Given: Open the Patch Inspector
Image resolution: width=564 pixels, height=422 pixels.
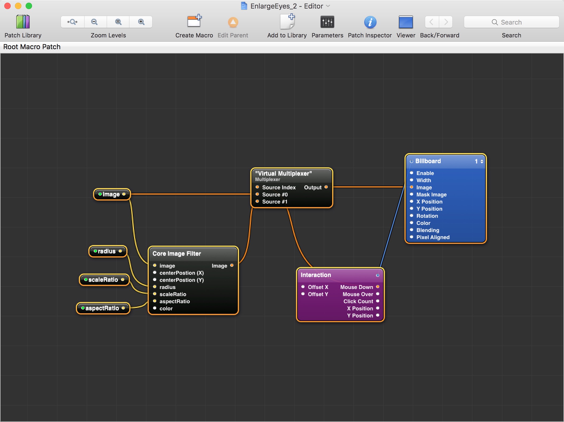Looking at the screenshot, I should tap(370, 22).
